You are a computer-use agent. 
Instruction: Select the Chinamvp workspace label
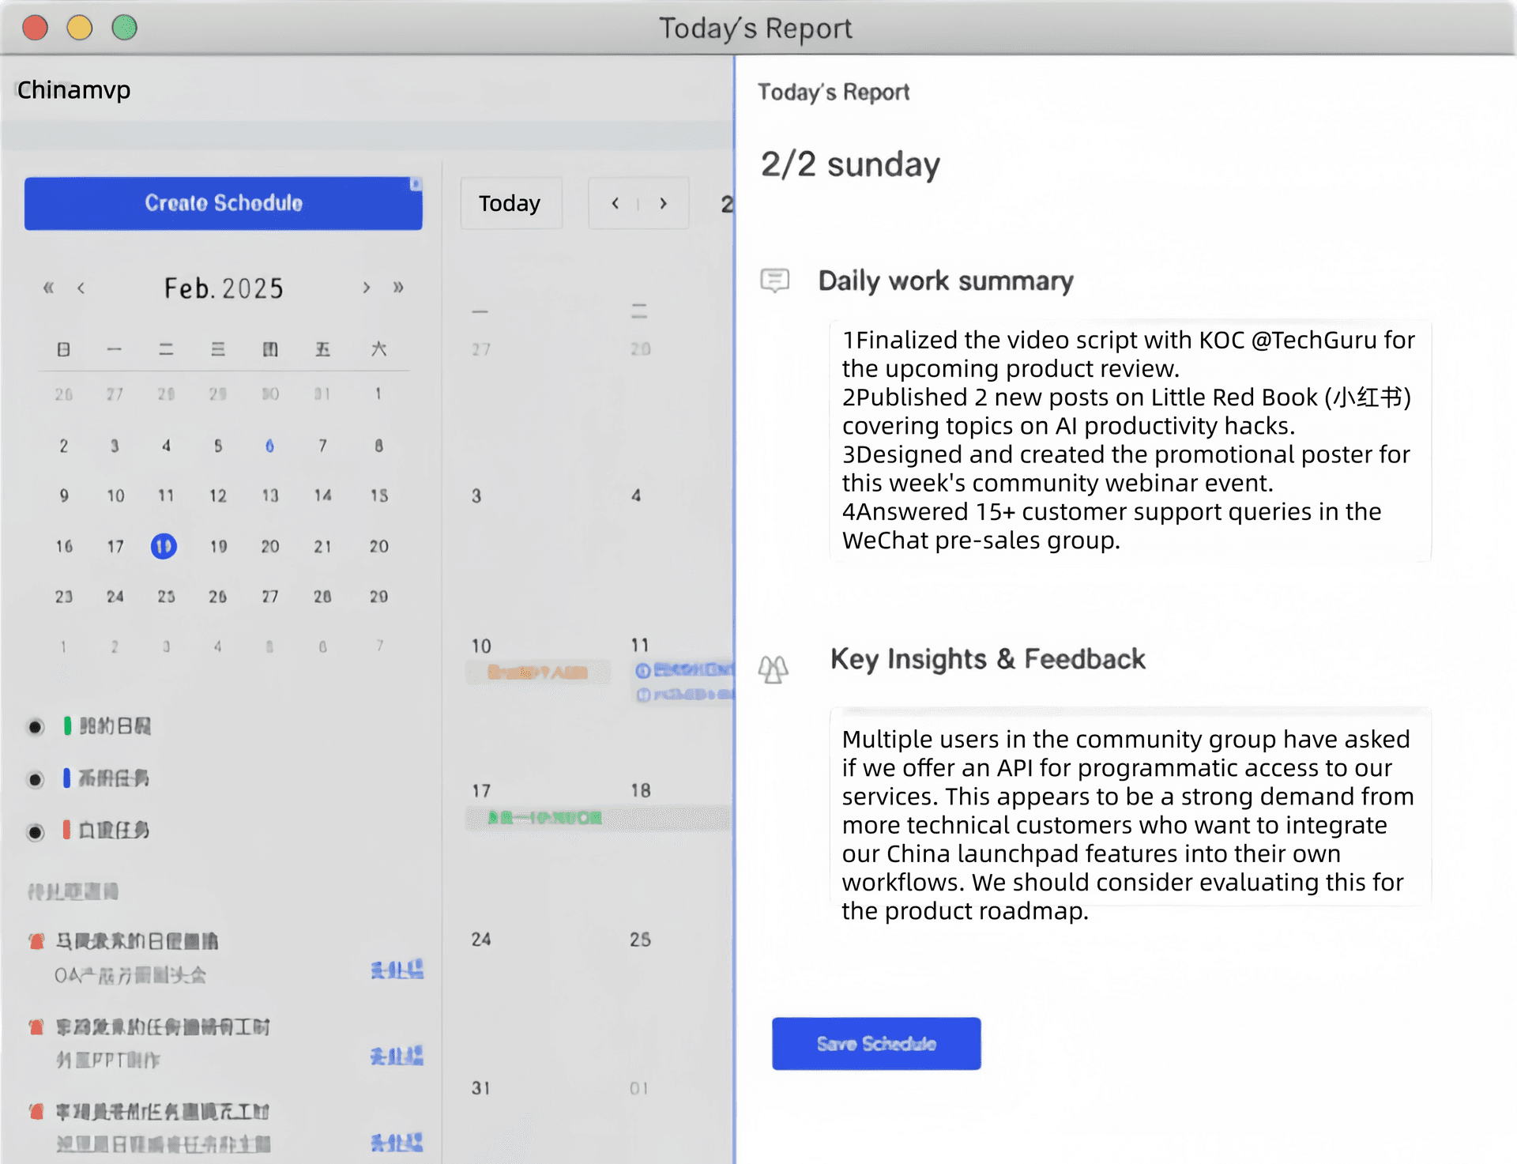point(73,91)
